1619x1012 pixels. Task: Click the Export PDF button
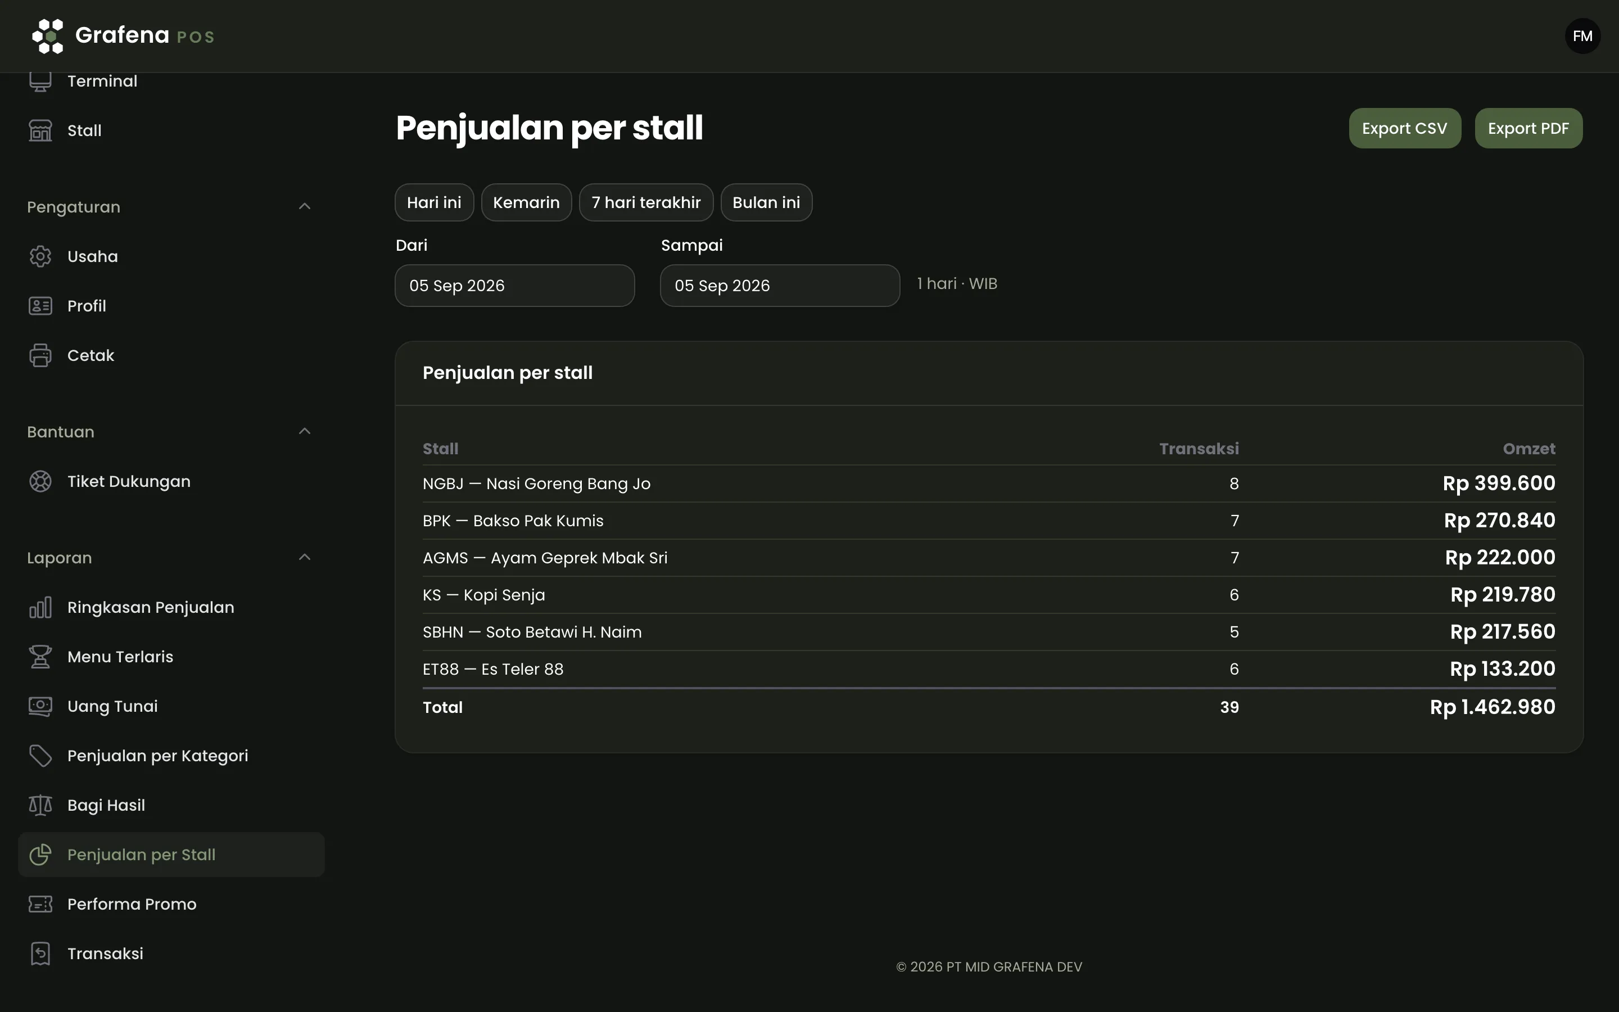pos(1528,128)
